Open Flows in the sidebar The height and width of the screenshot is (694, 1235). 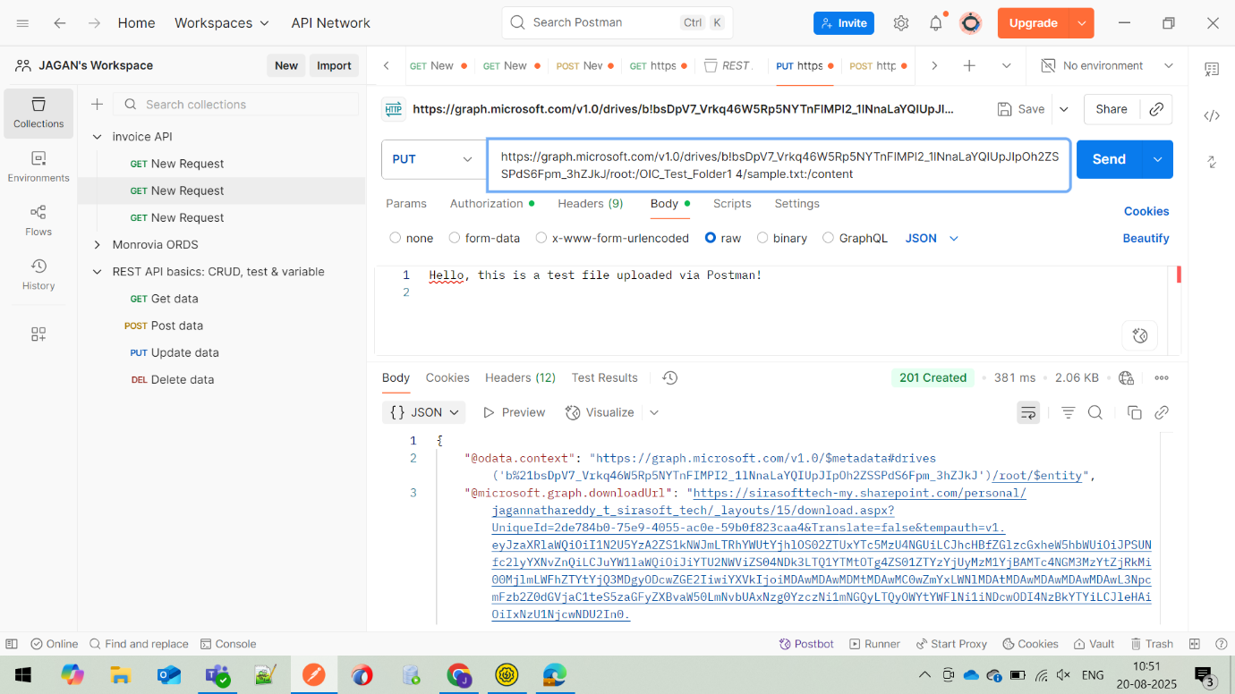pos(38,221)
